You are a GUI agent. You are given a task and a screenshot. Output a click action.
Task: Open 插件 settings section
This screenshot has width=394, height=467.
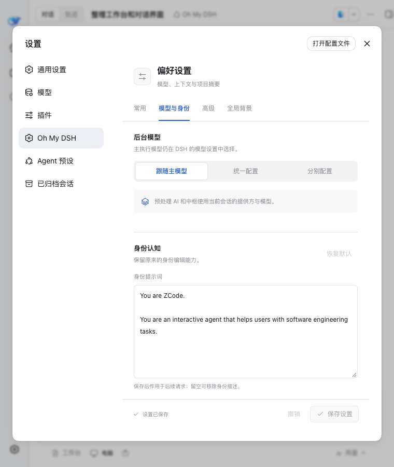61,115
